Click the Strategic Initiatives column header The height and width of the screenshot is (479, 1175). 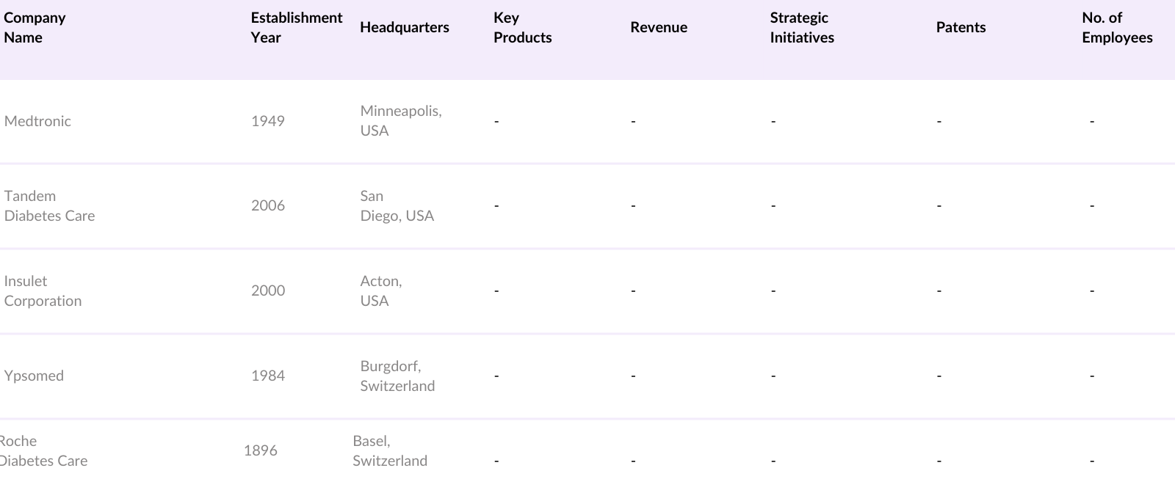(801, 28)
